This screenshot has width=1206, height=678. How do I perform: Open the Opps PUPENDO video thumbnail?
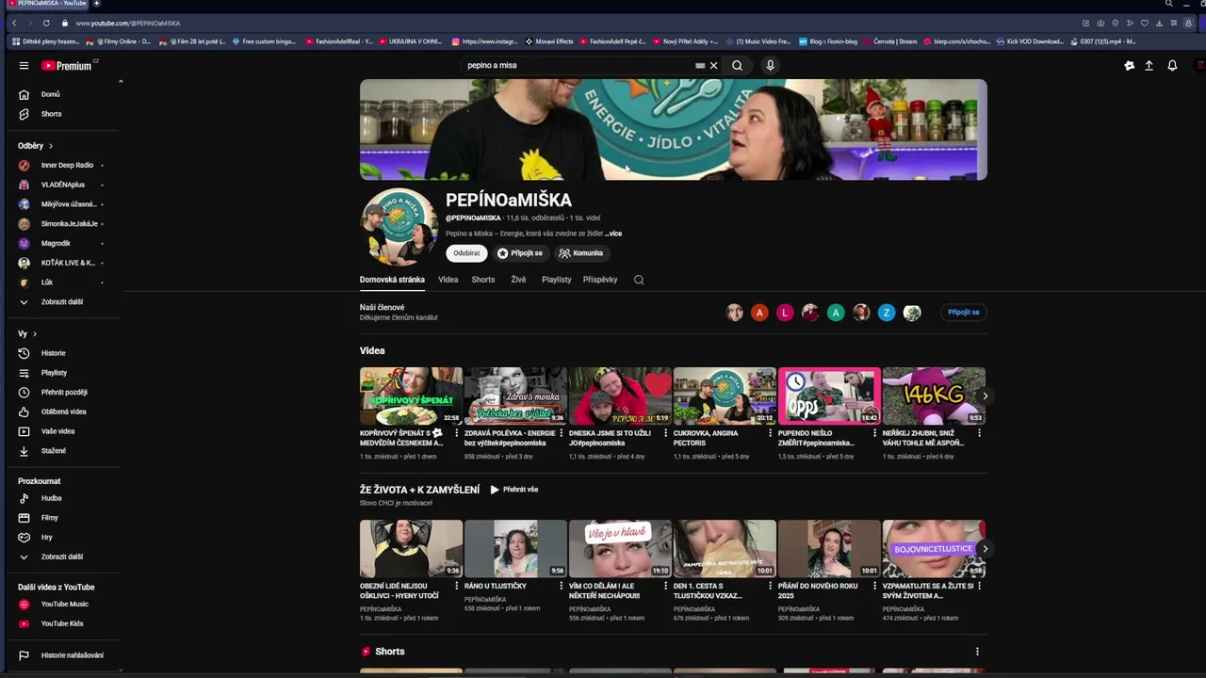pos(829,396)
